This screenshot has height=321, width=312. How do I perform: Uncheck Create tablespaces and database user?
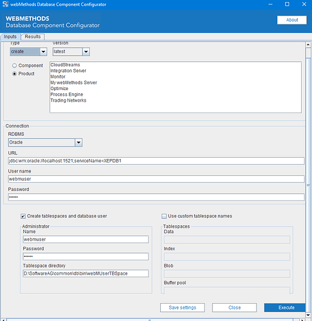point(23,216)
